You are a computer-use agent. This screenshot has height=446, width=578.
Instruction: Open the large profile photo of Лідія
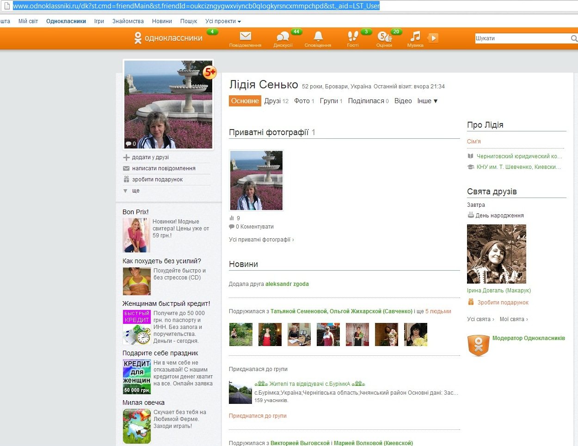(168, 105)
